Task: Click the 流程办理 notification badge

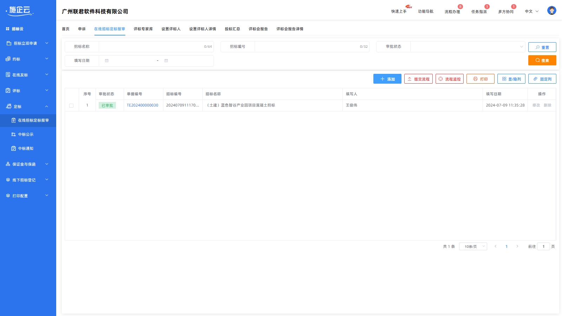Action: [x=460, y=7]
